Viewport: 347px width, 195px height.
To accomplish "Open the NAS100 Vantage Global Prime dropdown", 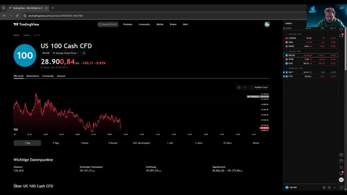I will 60,53.
